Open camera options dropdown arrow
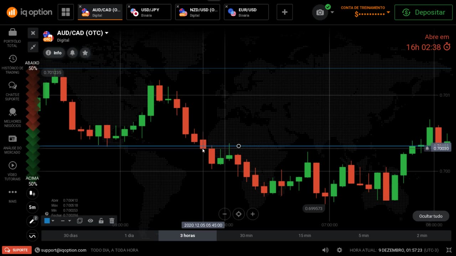This screenshot has width=456, height=256. (332, 12)
